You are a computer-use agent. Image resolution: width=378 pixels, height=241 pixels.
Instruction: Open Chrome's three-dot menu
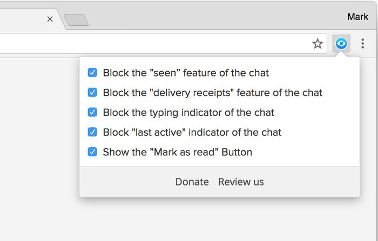click(362, 44)
